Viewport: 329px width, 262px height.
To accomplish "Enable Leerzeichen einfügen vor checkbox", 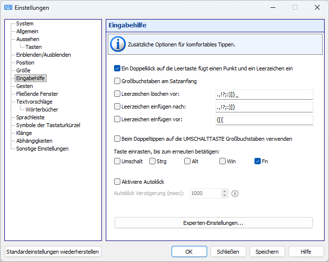I will pos(117,119).
